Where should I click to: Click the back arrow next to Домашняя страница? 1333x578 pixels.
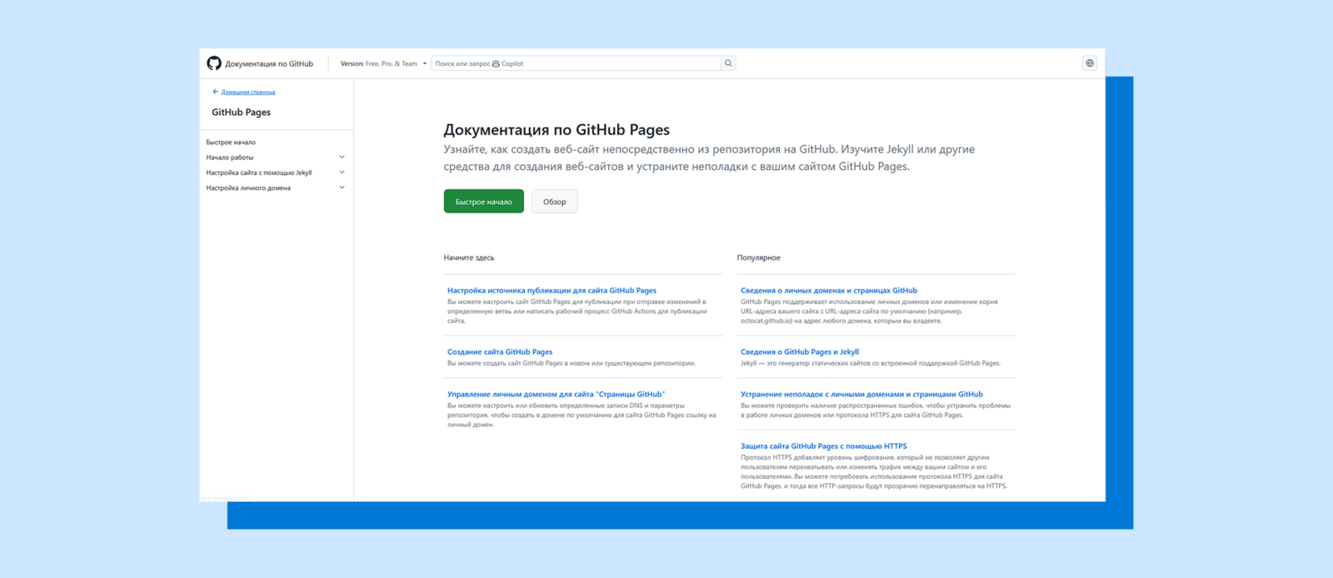click(x=215, y=92)
